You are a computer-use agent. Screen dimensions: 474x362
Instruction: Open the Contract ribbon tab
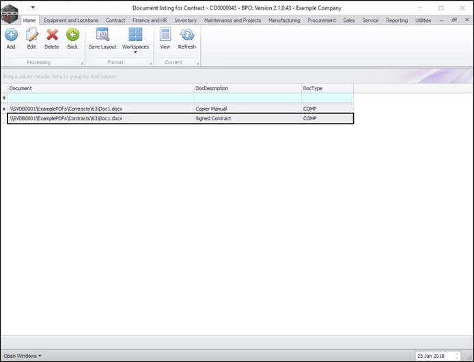(x=115, y=20)
